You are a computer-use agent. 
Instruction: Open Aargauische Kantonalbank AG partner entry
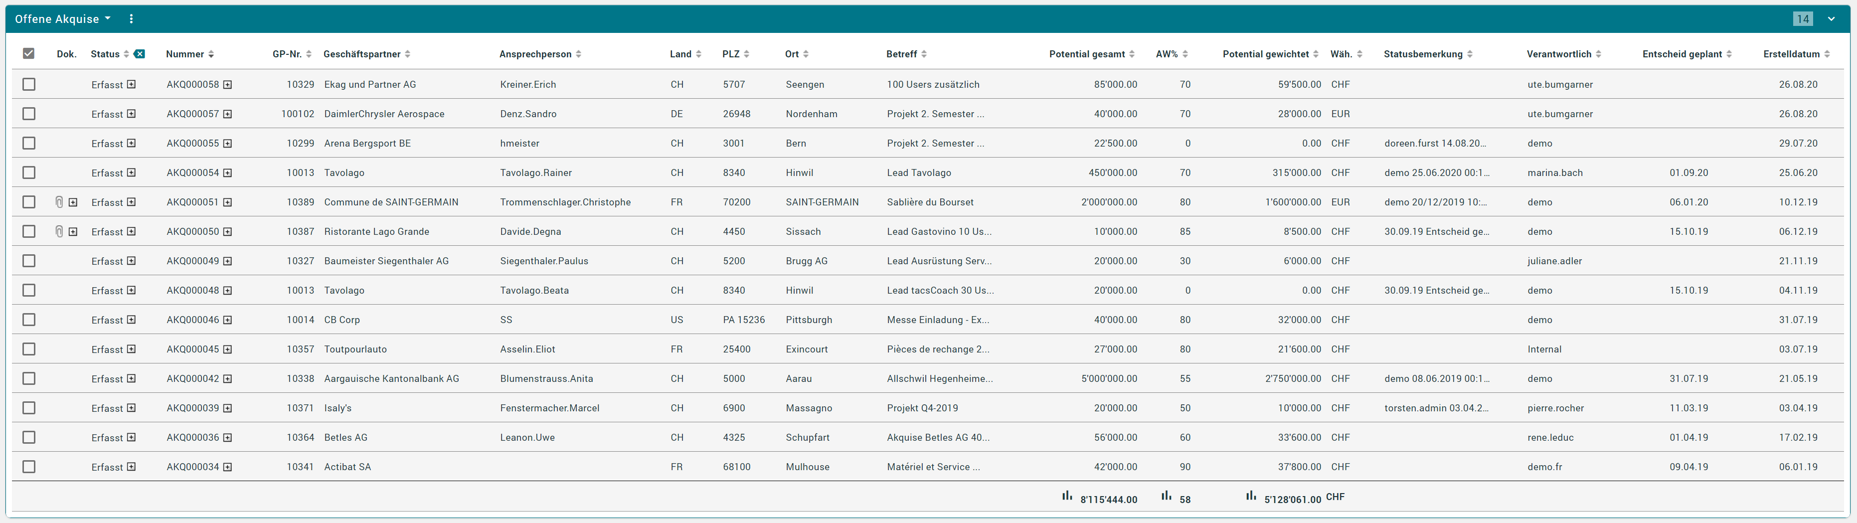click(x=391, y=379)
